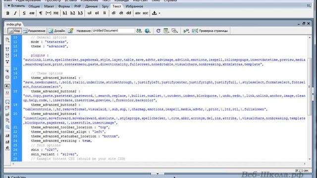Insert definition description with the dd icon

[x=129, y=13]
